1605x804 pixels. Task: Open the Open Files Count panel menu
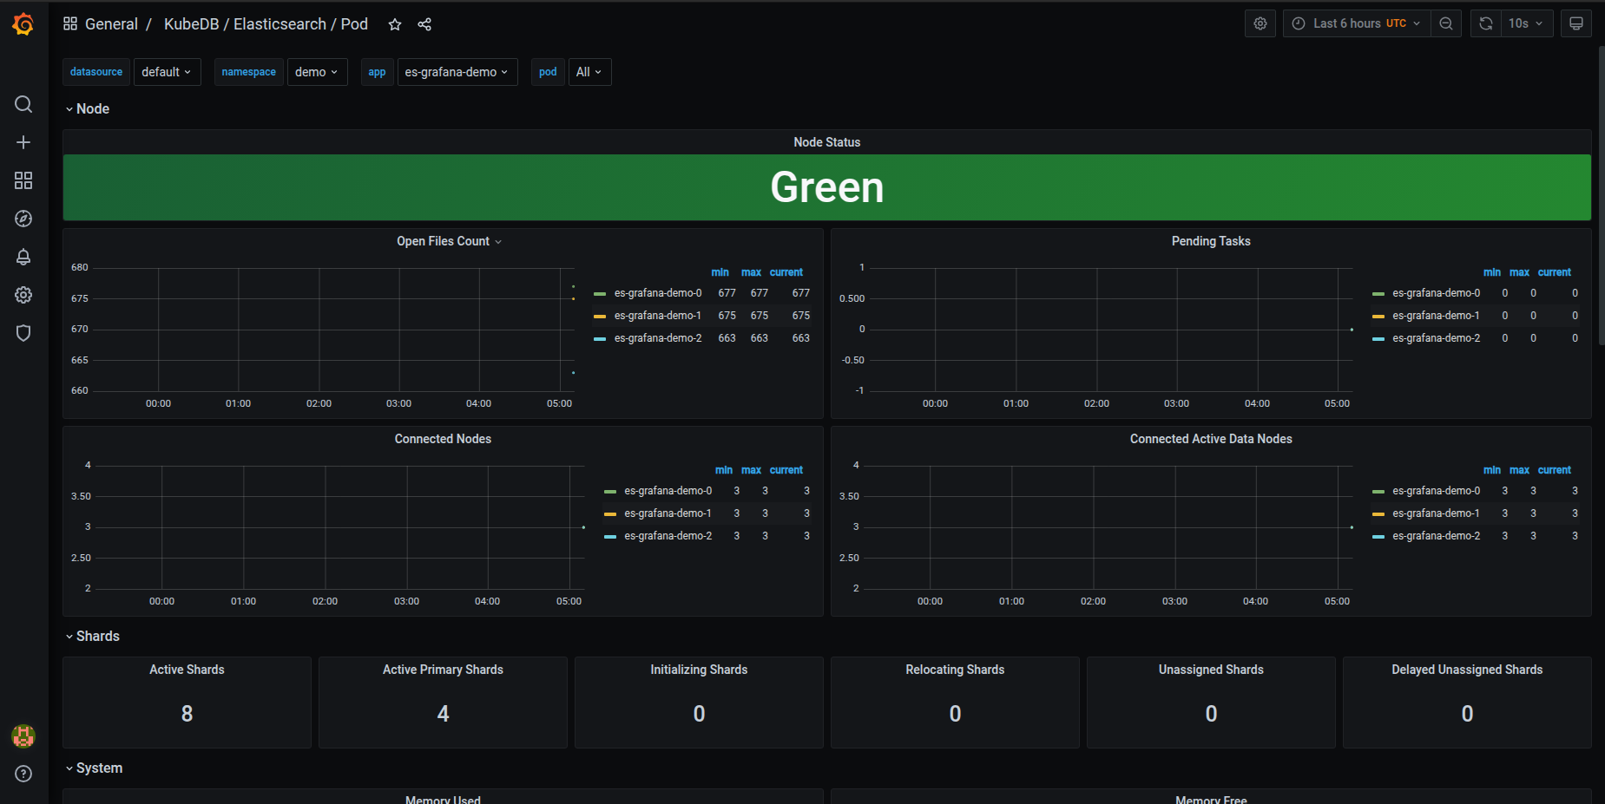pos(450,241)
